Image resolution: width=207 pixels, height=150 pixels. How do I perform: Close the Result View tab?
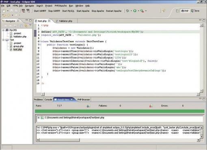click(x=72, y=99)
